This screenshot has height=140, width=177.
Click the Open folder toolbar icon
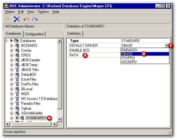(x=7, y=19)
